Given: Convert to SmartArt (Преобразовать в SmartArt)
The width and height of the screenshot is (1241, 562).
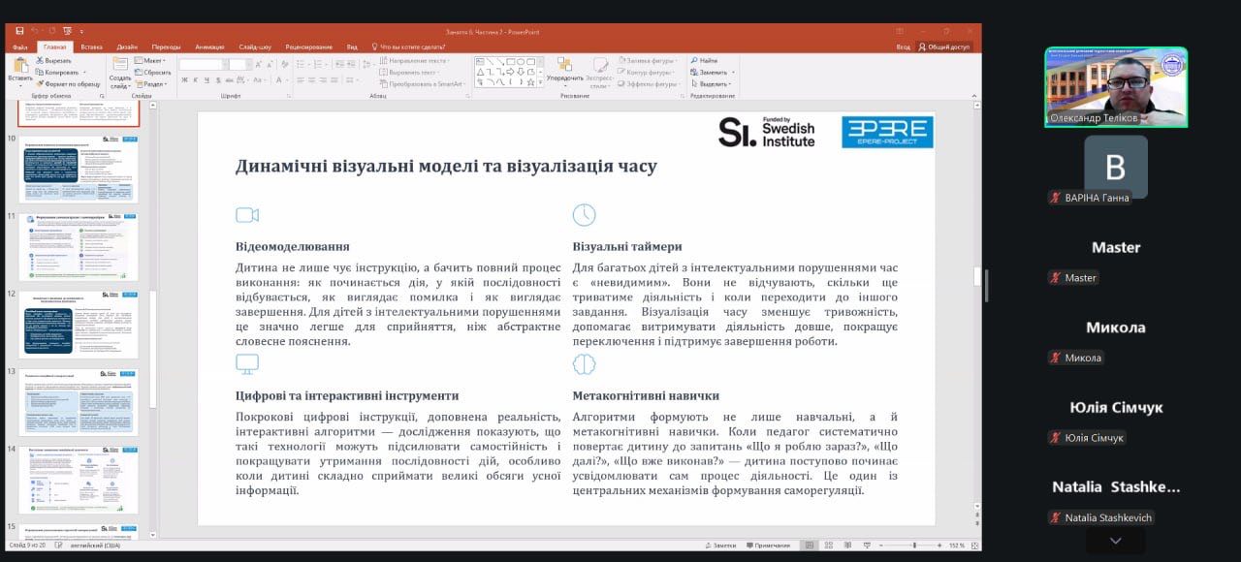Looking at the screenshot, I should [x=425, y=83].
